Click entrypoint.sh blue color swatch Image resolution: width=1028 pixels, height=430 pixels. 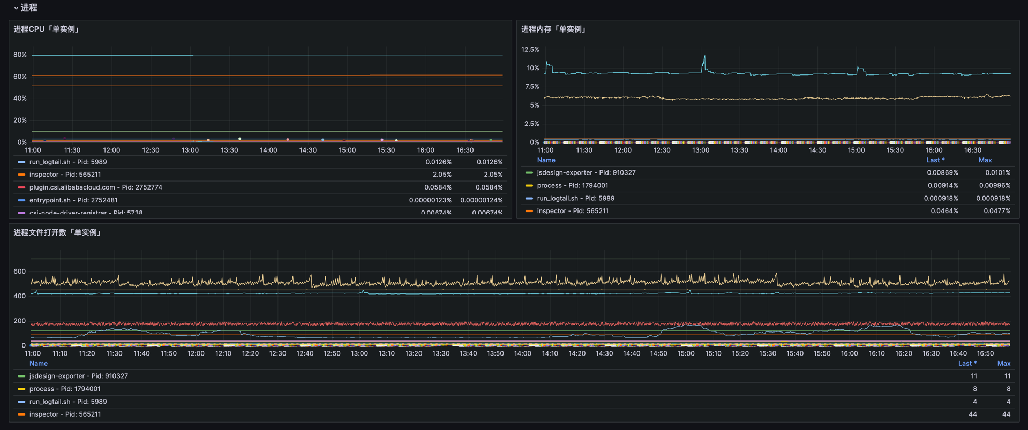[x=21, y=200]
